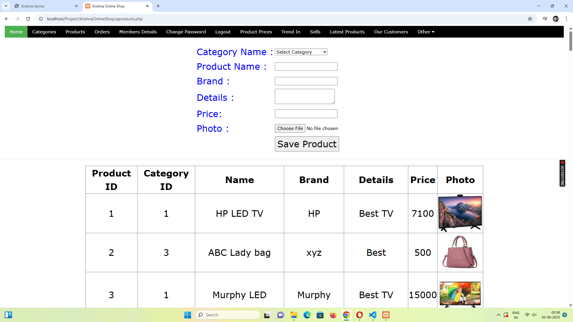Click the page vertical scrollbar thumb
The width and height of the screenshot is (573, 322).
tap(571, 41)
